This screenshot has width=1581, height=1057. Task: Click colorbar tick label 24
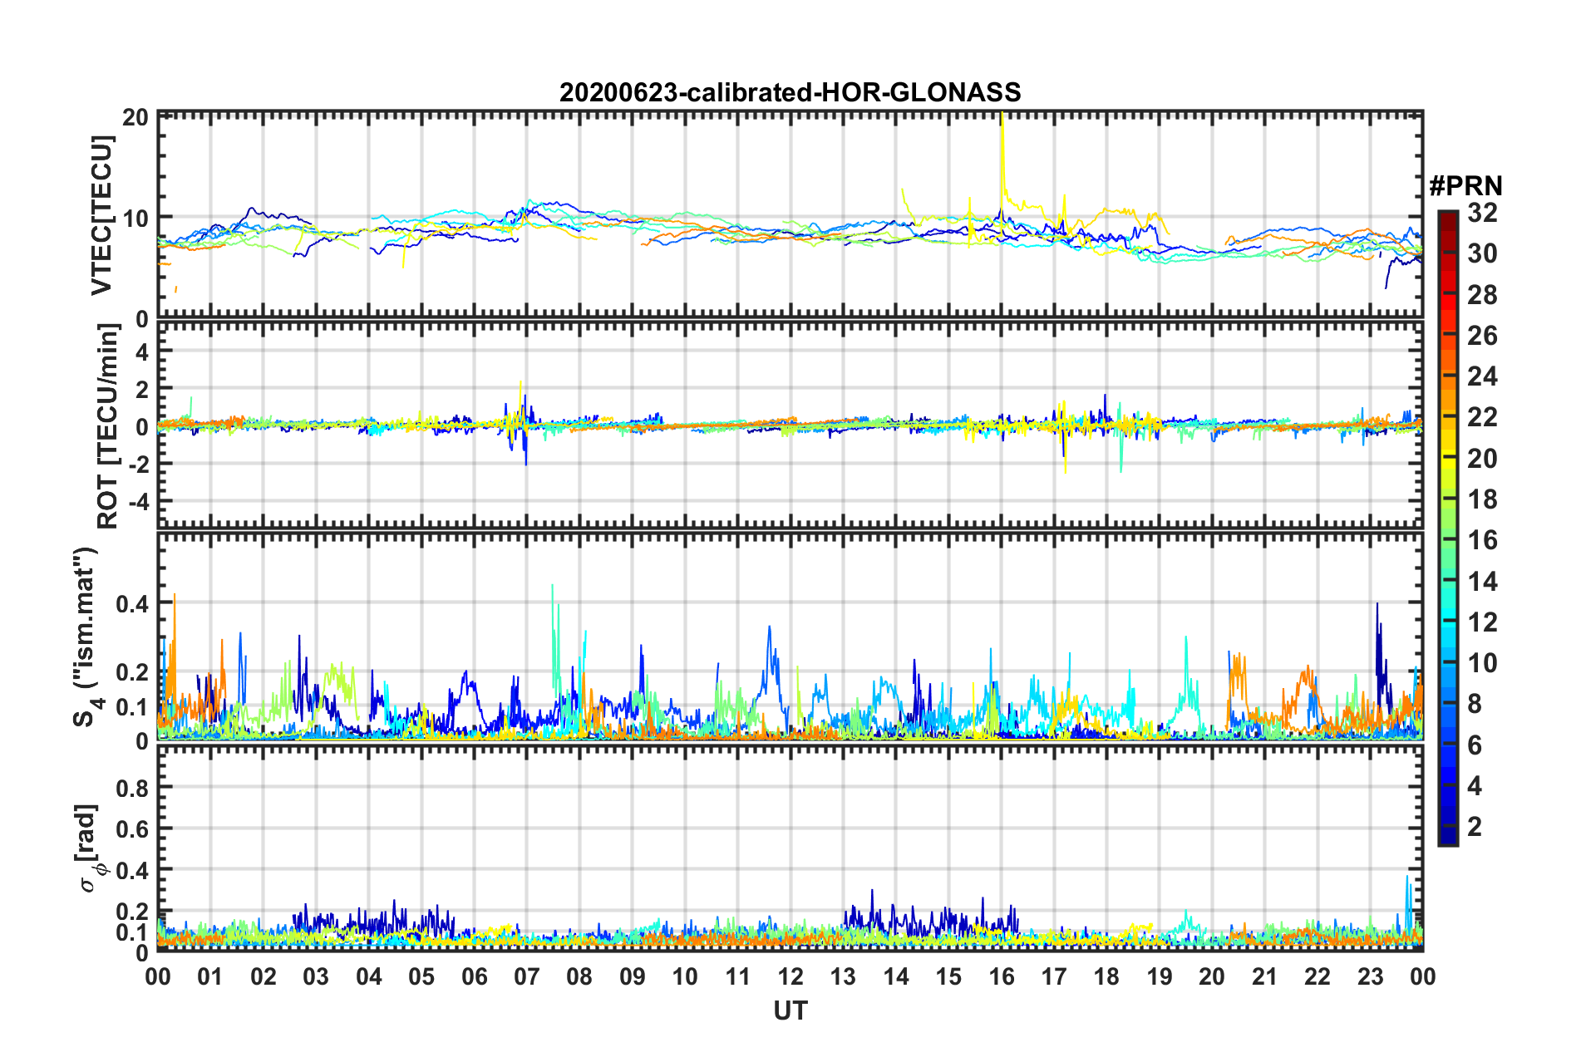1482,376
